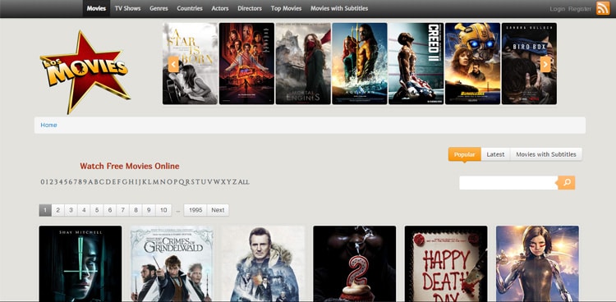
Task: Click the Home breadcrumb link
Action: click(48, 125)
